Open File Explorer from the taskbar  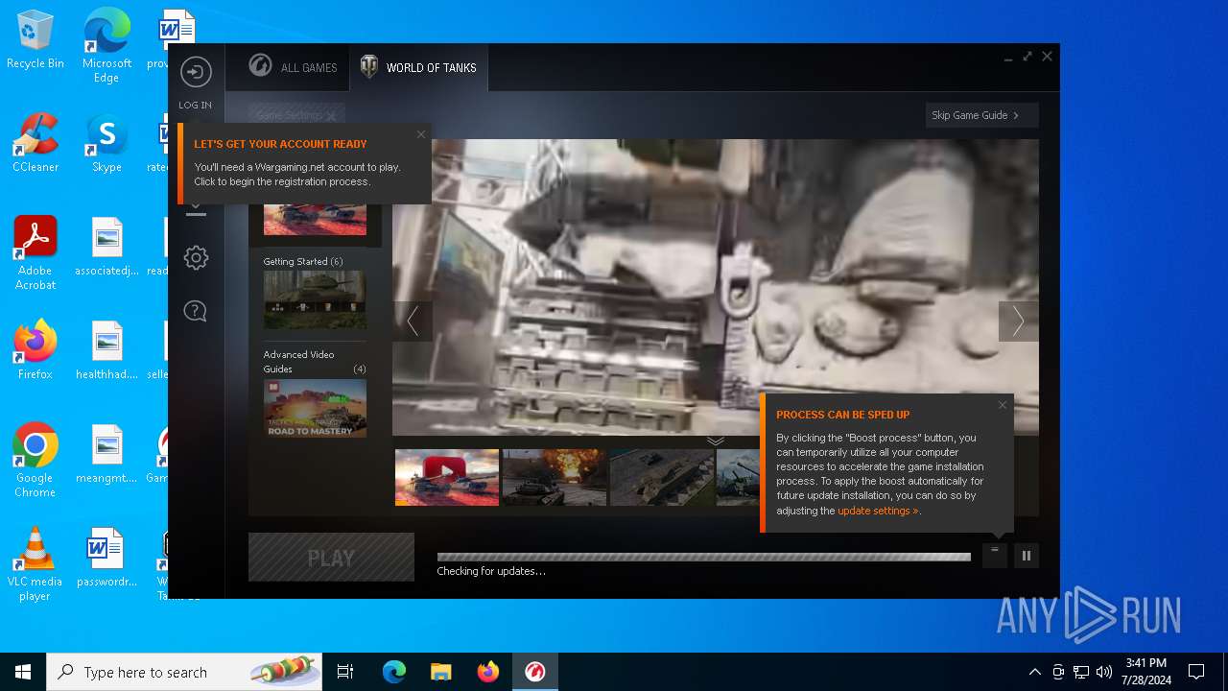[x=440, y=672]
